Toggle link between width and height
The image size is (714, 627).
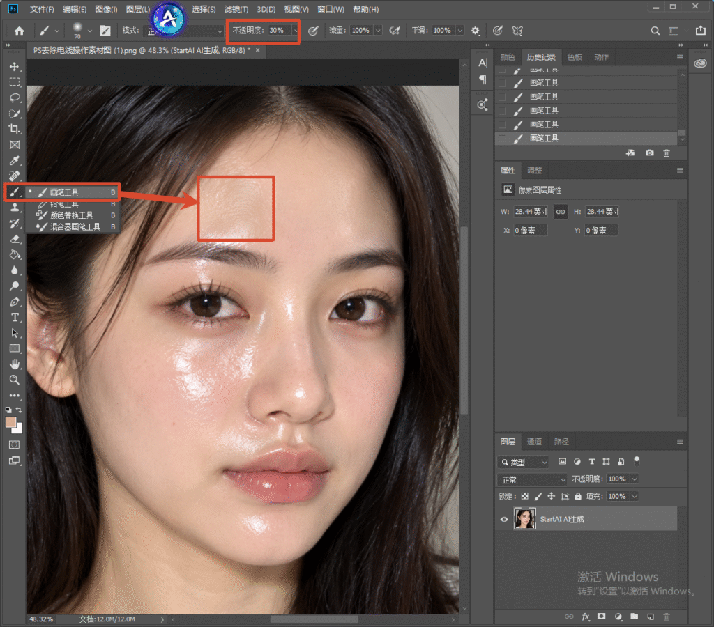tap(560, 212)
